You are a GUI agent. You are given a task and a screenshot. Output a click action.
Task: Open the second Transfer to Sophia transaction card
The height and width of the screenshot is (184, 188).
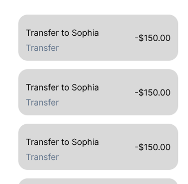98,92
